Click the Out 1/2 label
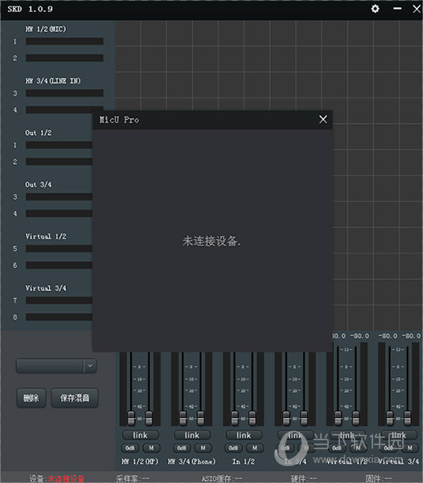The image size is (423, 483). 39,133
